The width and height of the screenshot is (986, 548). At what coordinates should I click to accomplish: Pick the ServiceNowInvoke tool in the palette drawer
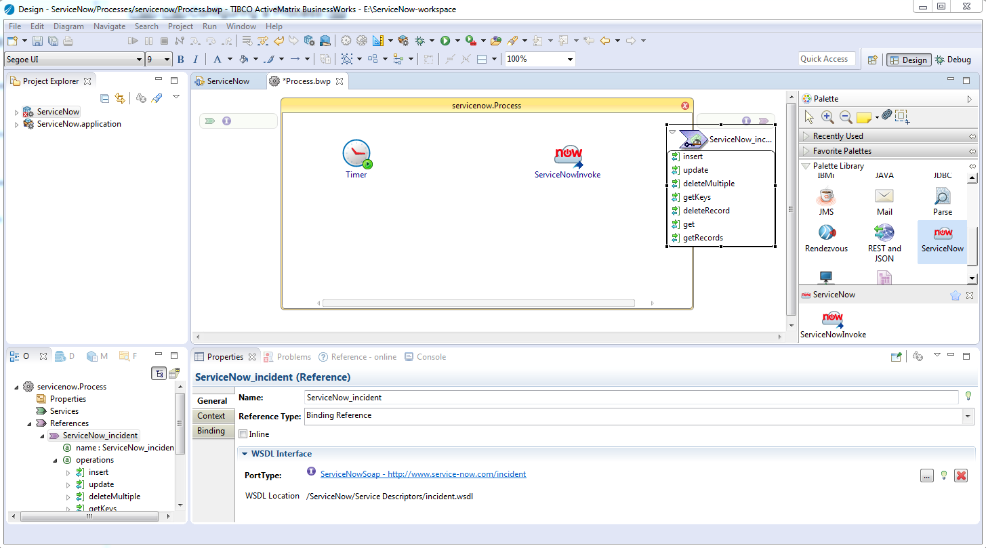coord(833,324)
